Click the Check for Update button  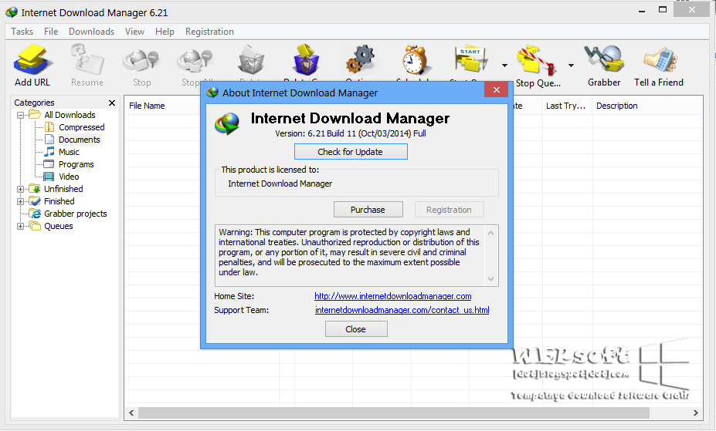coord(351,152)
